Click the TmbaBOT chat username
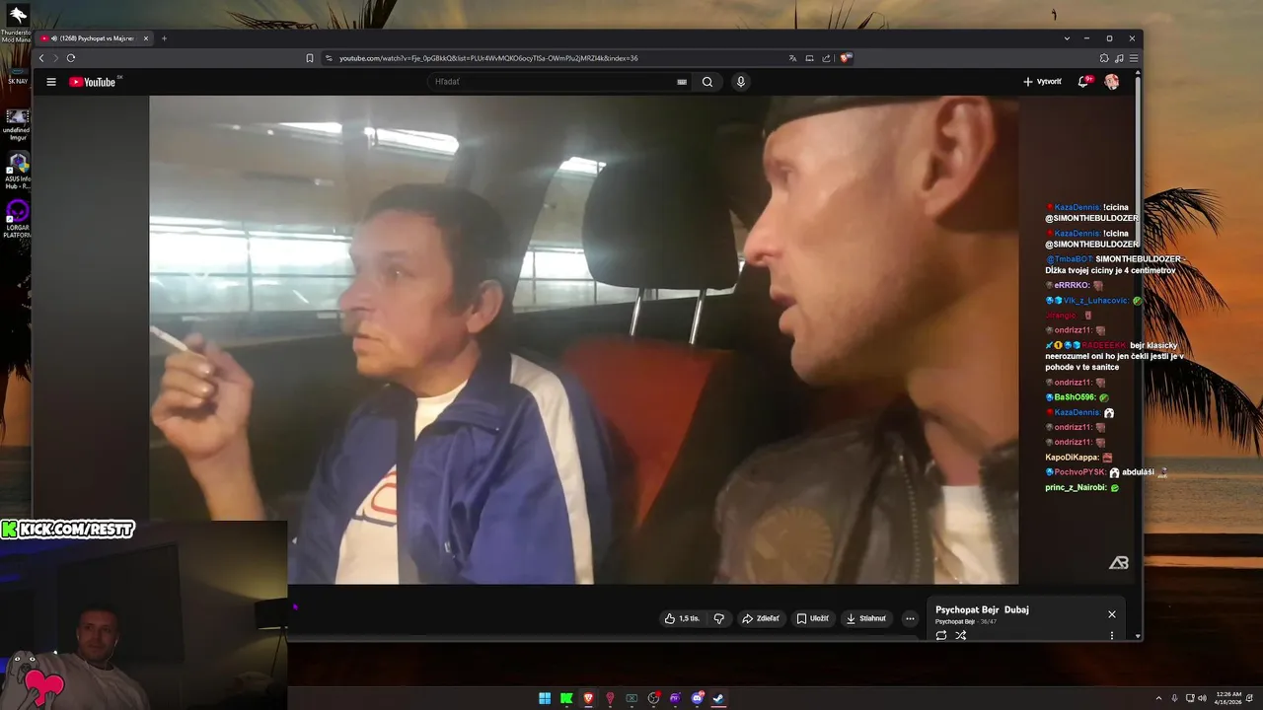The width and height of the screenshot is (1263, 710). coord(1069,258)
